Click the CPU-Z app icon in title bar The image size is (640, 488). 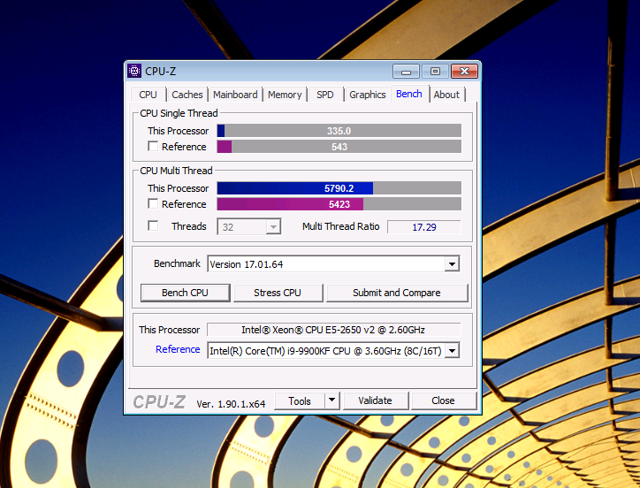point(134,71)
